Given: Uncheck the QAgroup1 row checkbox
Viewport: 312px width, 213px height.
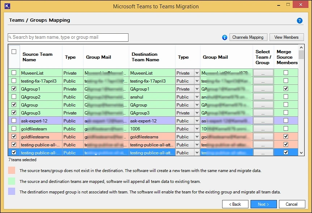Looking at the screenshot, I should coord(14,89).
